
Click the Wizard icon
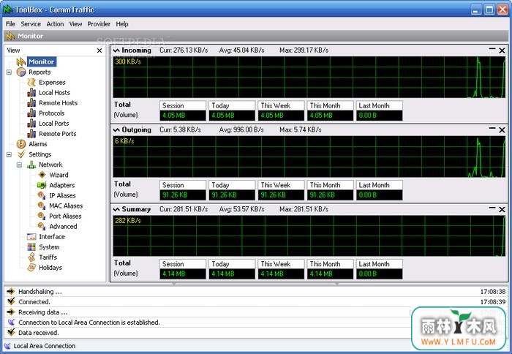(x=42, y=175)
